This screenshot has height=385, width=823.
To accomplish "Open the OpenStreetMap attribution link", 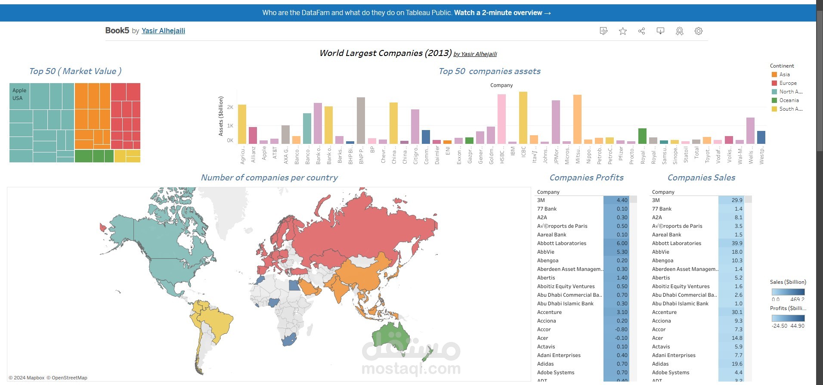I will click(x=67, y=378).
